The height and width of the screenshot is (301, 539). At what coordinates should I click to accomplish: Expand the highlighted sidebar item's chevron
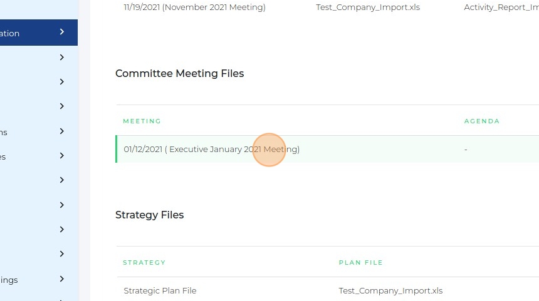click(x=61, y=32)
